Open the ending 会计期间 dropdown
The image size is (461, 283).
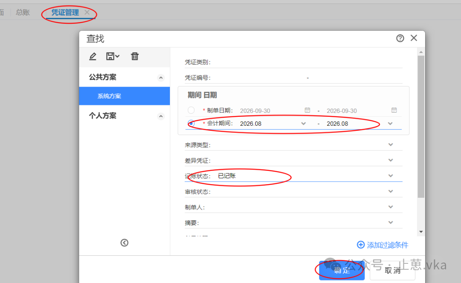click(x=390, y=124)
